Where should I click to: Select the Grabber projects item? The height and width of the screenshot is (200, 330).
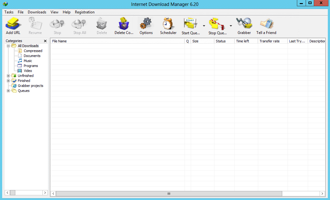tap(30, 86)
